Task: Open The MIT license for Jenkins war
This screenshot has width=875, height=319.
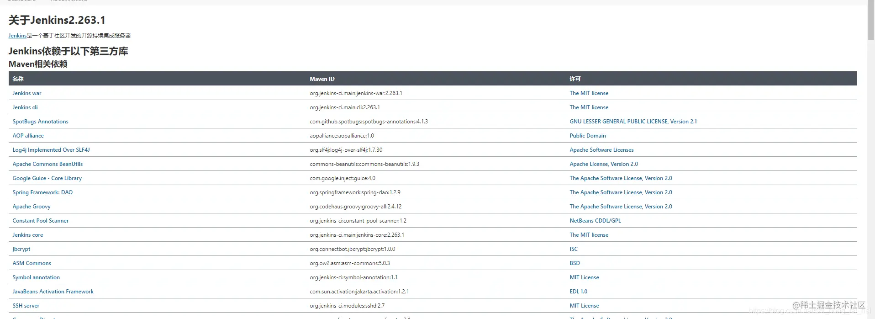Action: pos(589,93)
